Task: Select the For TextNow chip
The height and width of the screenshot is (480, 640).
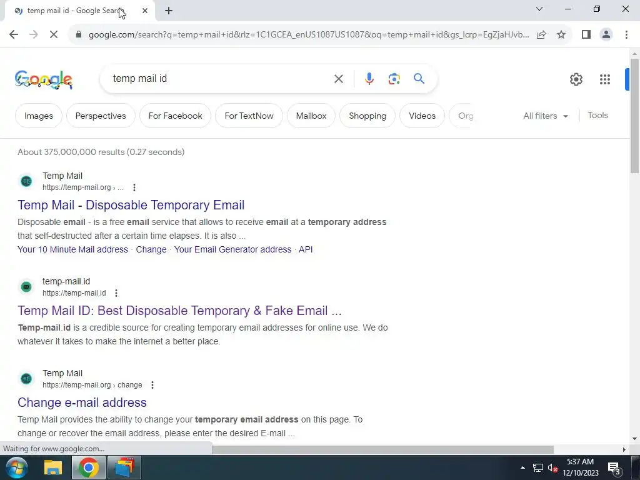Action: coord(249,116)
